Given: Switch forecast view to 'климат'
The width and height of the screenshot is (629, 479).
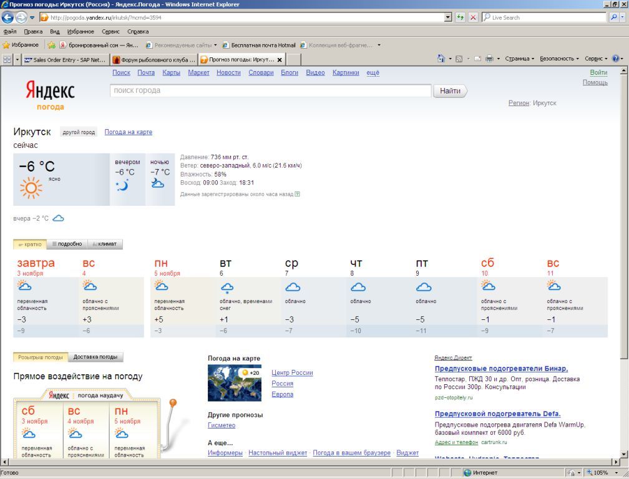Looking at the screenshot, I should coord(105,244).
